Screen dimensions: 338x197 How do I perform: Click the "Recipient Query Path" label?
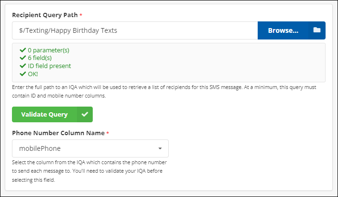click(45, 15)
